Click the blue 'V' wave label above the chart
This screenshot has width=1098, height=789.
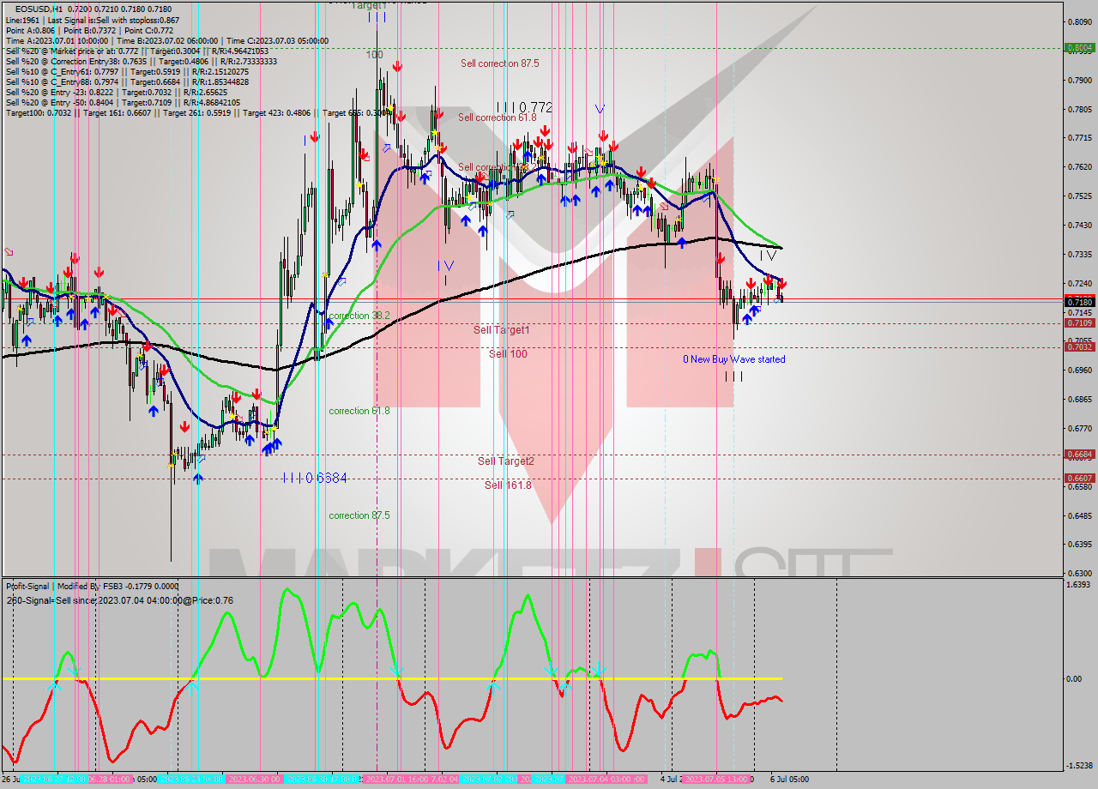600,109
